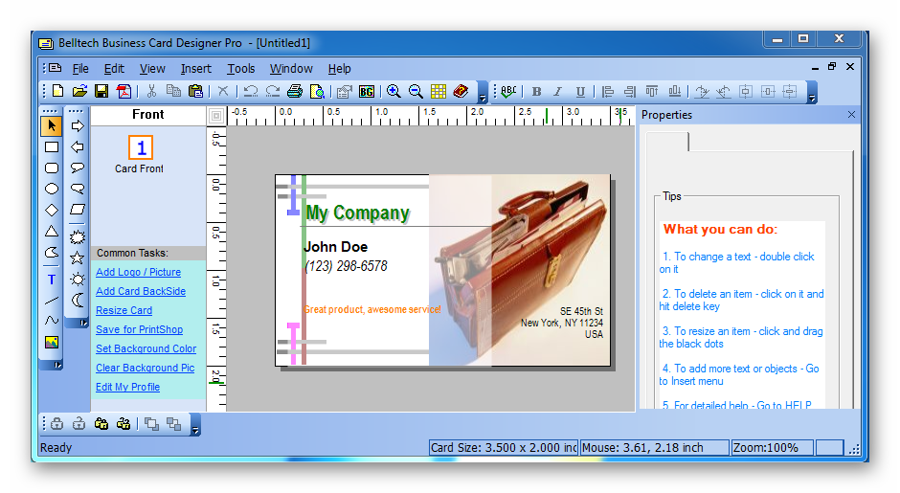Select the Triangle shape tool
The height and width of the screenshot is (493, 900).
[52, 232]
